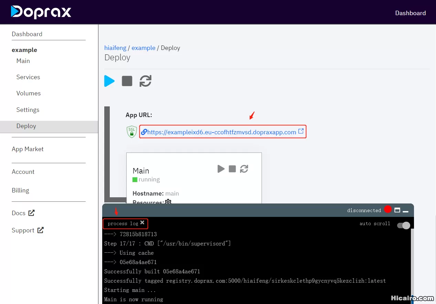Open App Market from sidebar
This screenshot has height=304, width=436.
point(28,149)
